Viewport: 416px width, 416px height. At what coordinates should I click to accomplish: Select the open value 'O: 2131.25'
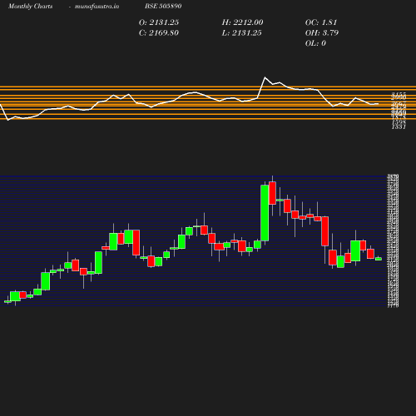[x=159, y=22]
